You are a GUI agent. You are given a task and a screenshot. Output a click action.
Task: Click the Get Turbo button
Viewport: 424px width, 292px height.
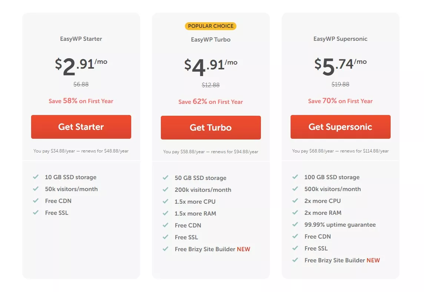(211, 128)
